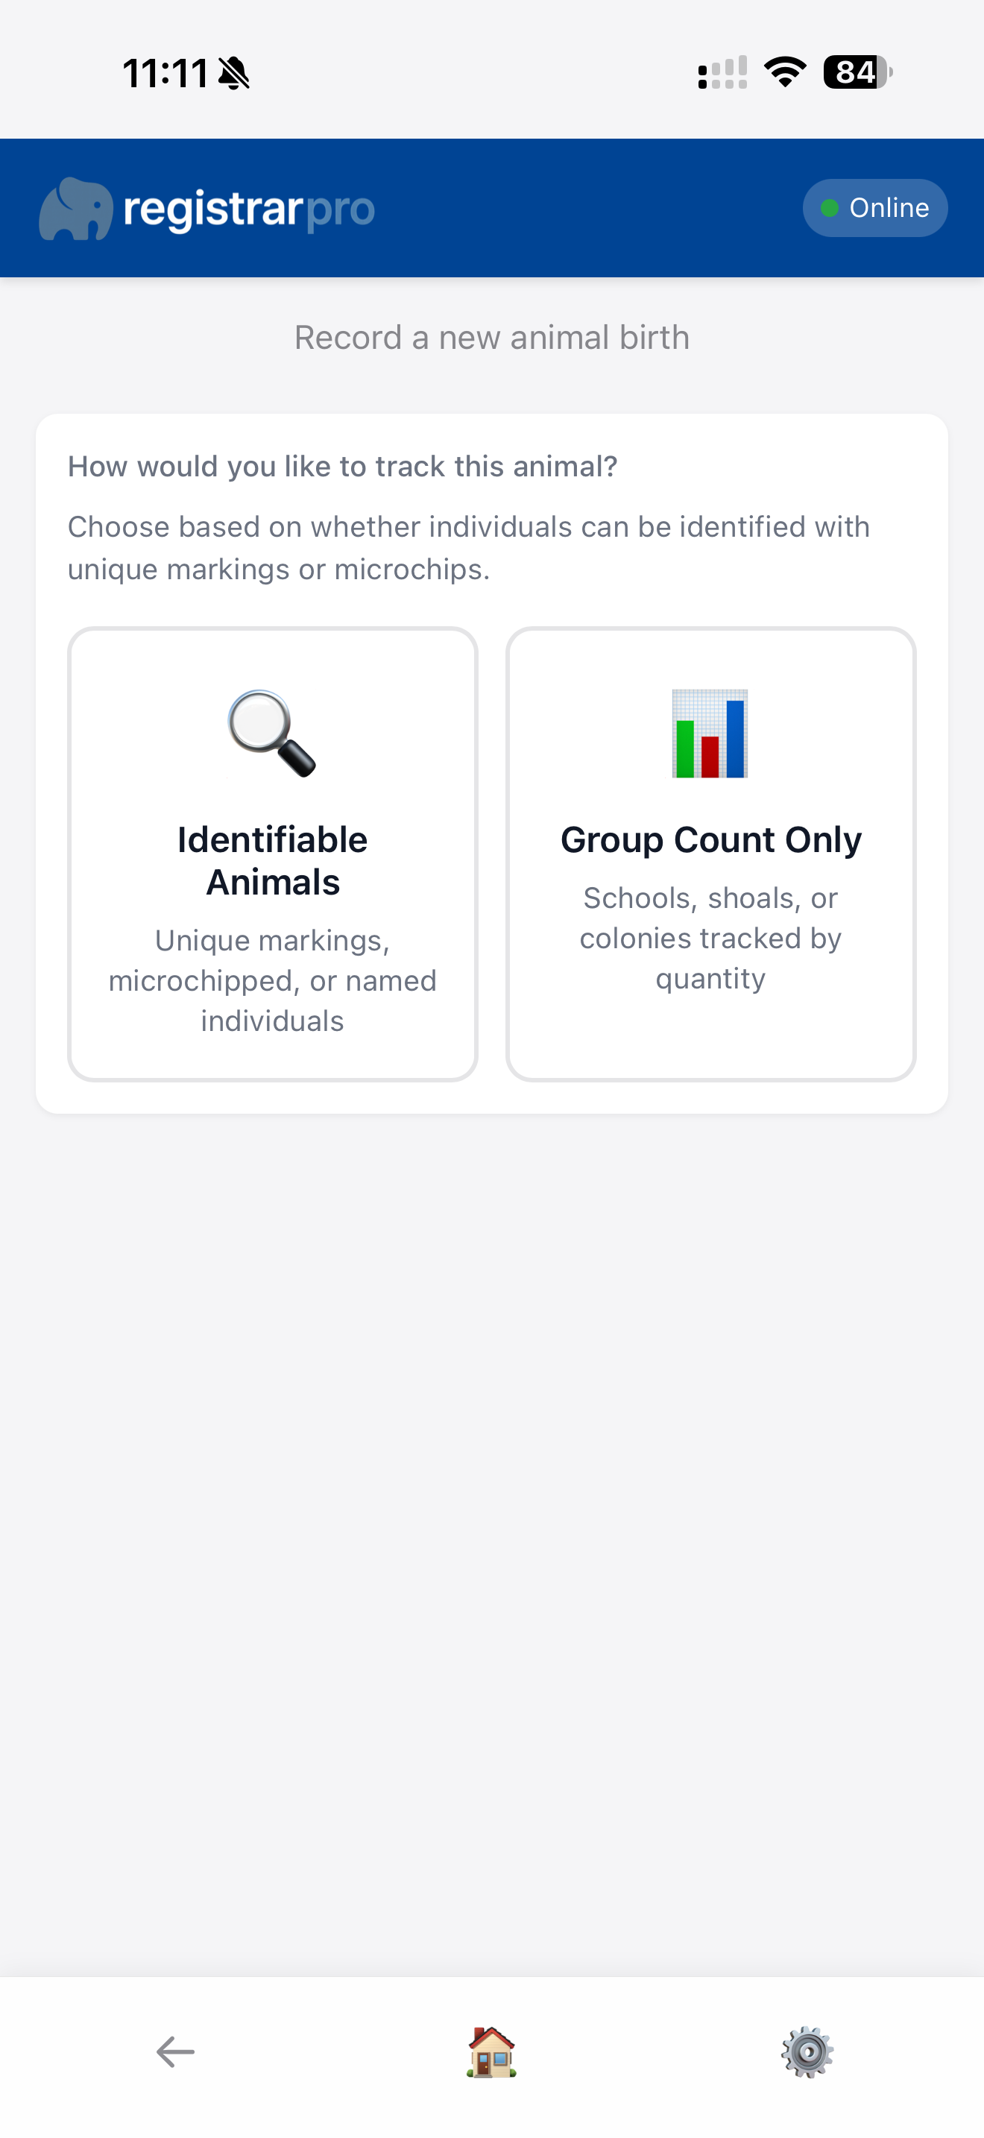Open settings with the gear icon
Image resolution: width=984 pixels, height=2138 pixels.
pyautogui.click(x=807, y=2052)
